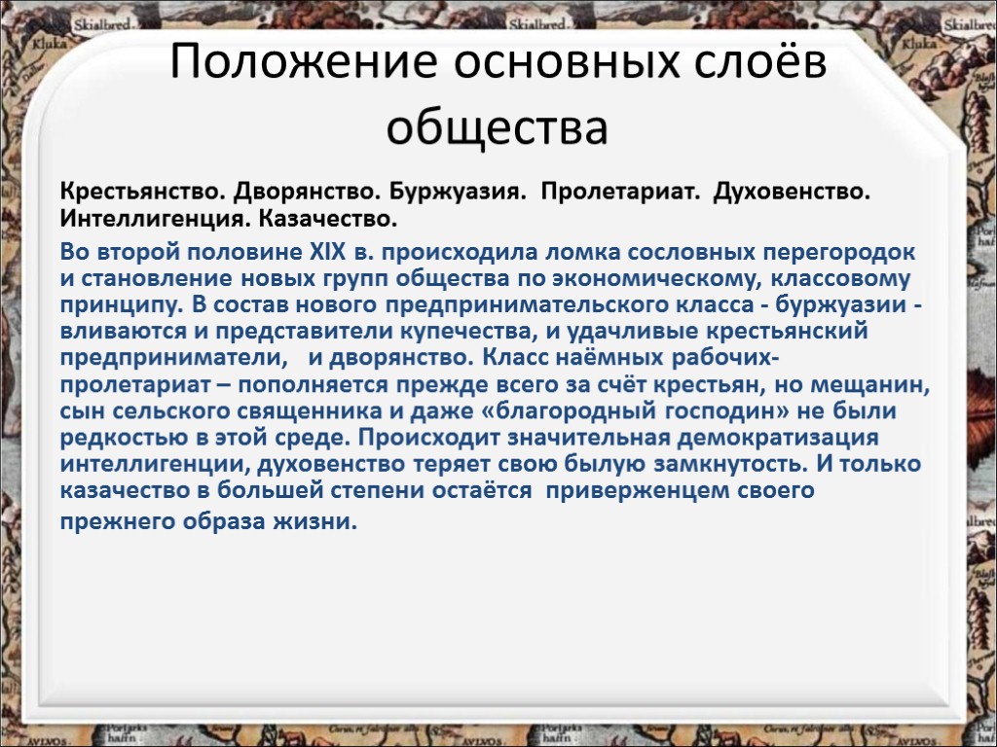Click the line starting 'сын сельского священника'
The width and height of the screenshot is (997, 747).
click(478, 411)
